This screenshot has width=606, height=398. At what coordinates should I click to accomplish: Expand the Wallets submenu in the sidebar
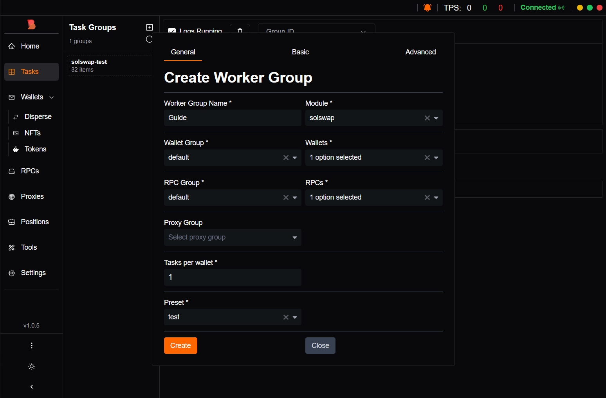click(52, 97)
